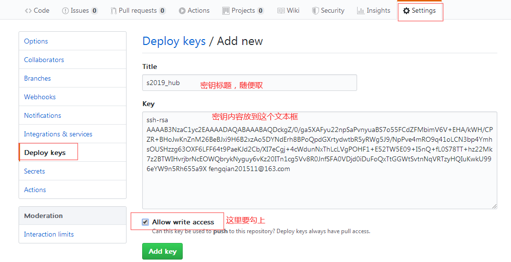Screen dimensions: 511x262
Task: Click the 'ssh-rsa' text in key box
Action: click(157, 120)
